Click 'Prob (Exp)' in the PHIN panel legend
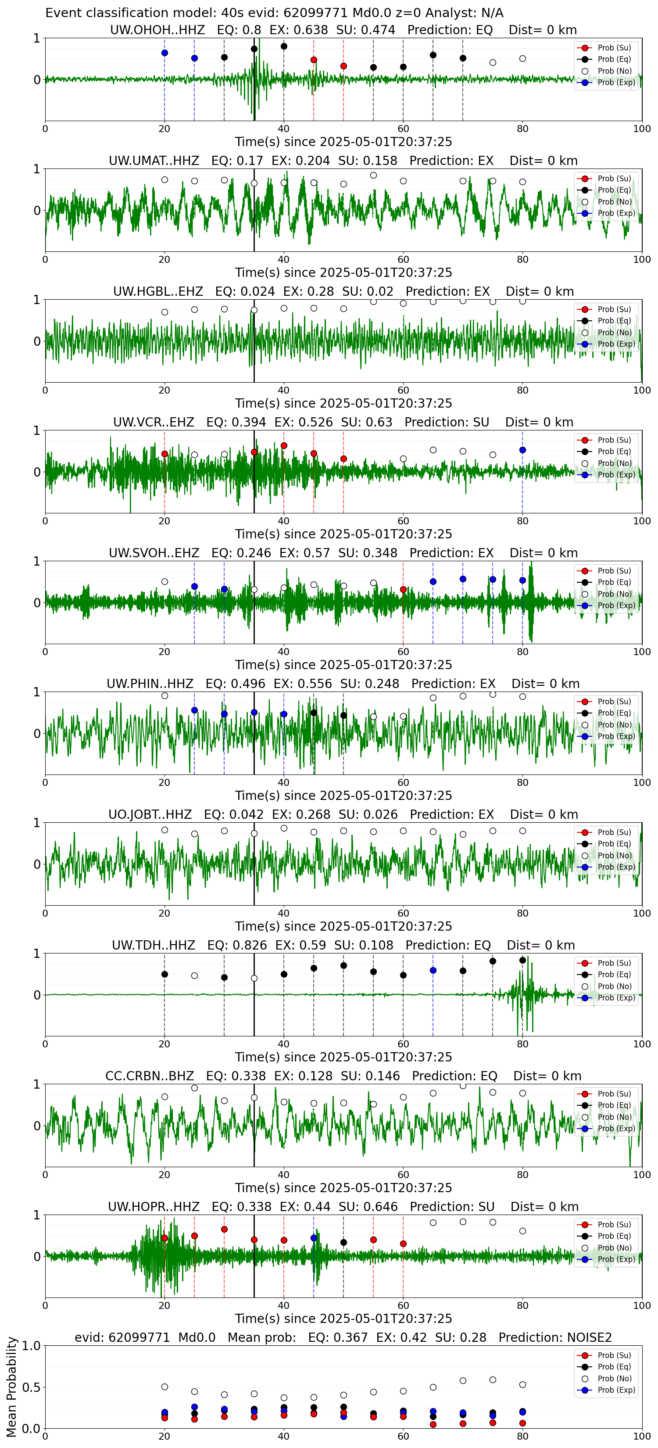The width and height of the screenshot is (658, 1448). [616, 736]
